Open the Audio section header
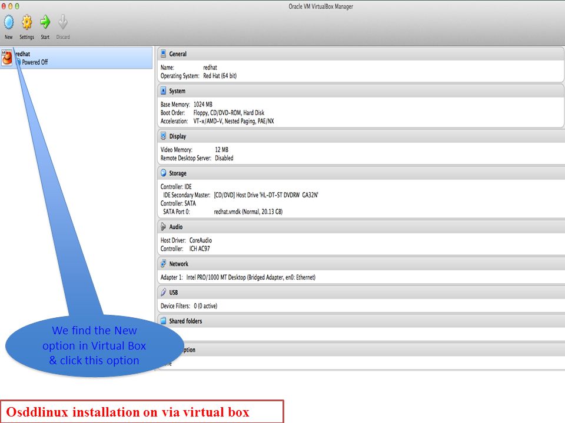The image size is (565, 423). coord(361,227)
